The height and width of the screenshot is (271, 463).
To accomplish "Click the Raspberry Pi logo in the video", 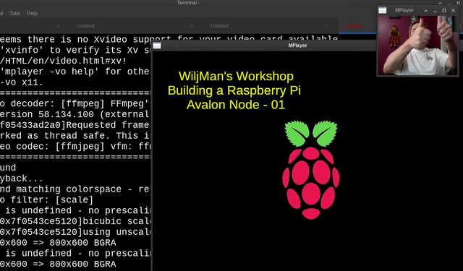I will coord(310,170).
